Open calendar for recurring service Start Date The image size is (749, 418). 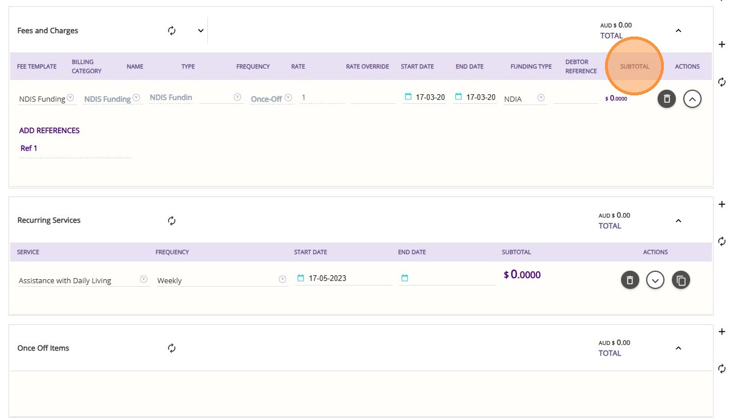(301, 278)
